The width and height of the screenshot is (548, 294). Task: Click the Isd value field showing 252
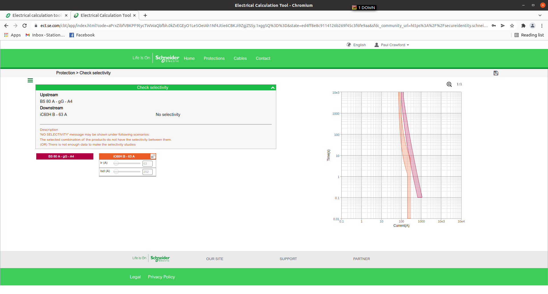[148, 172]
